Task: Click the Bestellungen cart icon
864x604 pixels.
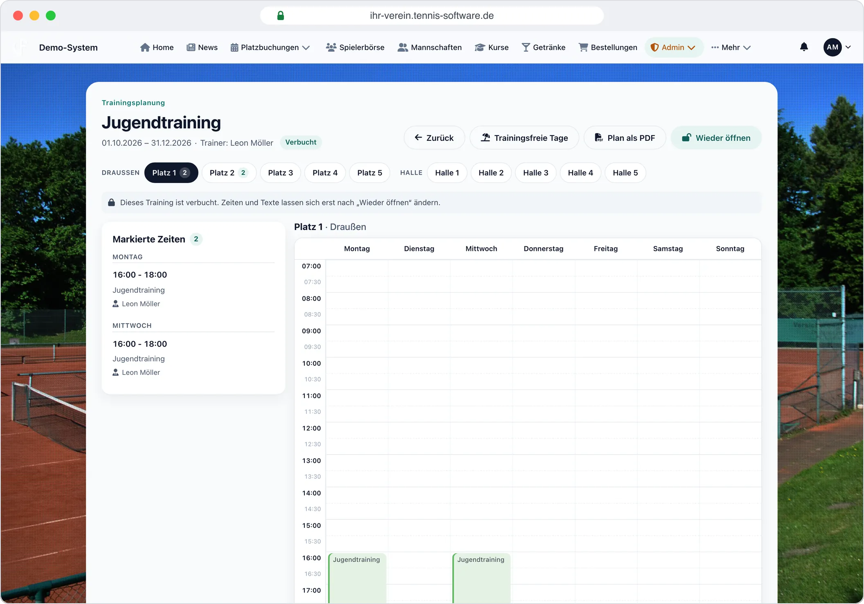Action: point(583,47)
